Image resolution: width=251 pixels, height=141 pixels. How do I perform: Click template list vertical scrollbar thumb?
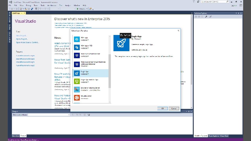[110, 71]
